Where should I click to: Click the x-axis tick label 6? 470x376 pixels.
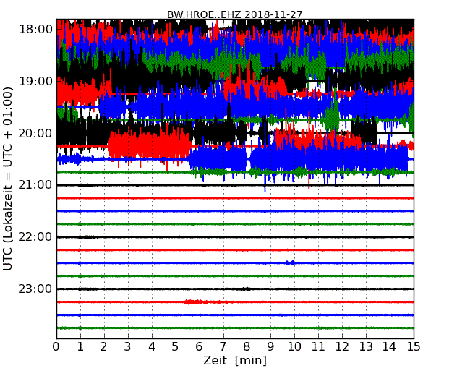click(x=199, y=346)
